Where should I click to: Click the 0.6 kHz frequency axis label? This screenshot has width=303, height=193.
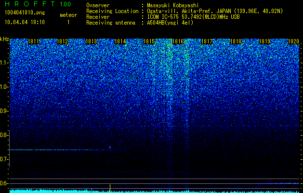3,183
